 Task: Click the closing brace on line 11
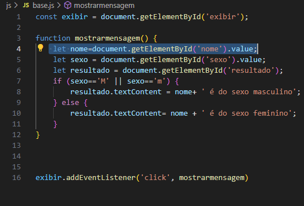click(x=55, y=124)
